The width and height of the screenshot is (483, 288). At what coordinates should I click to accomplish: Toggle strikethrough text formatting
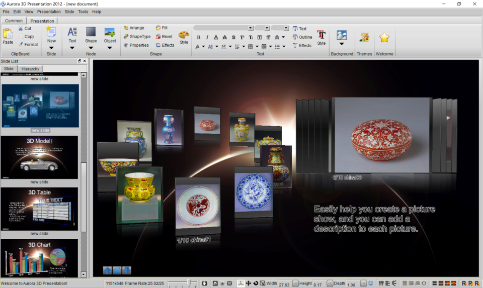(224, 37)
